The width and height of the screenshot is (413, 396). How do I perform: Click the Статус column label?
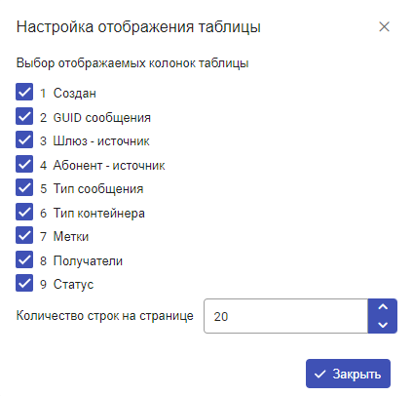tap(73, 284)
